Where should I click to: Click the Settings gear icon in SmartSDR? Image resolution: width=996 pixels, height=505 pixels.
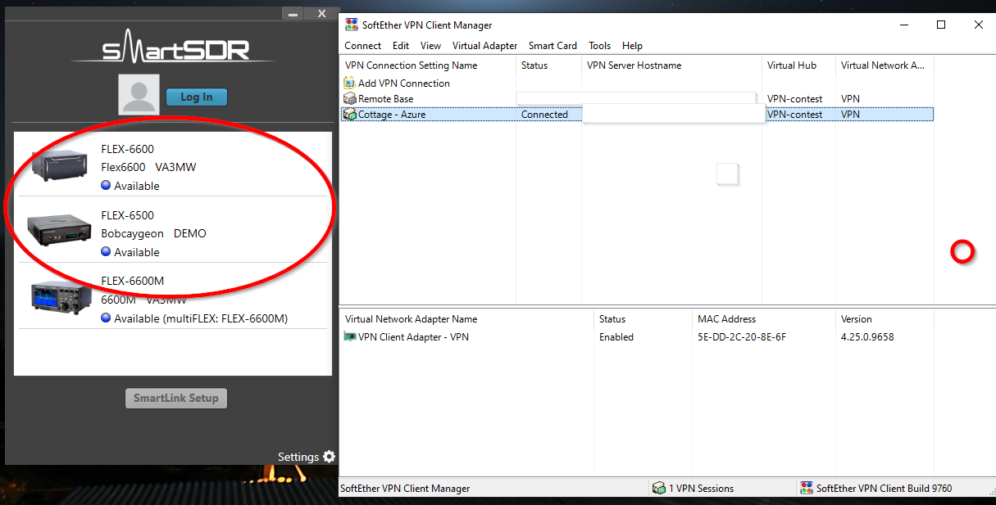[x=330, y=457]
